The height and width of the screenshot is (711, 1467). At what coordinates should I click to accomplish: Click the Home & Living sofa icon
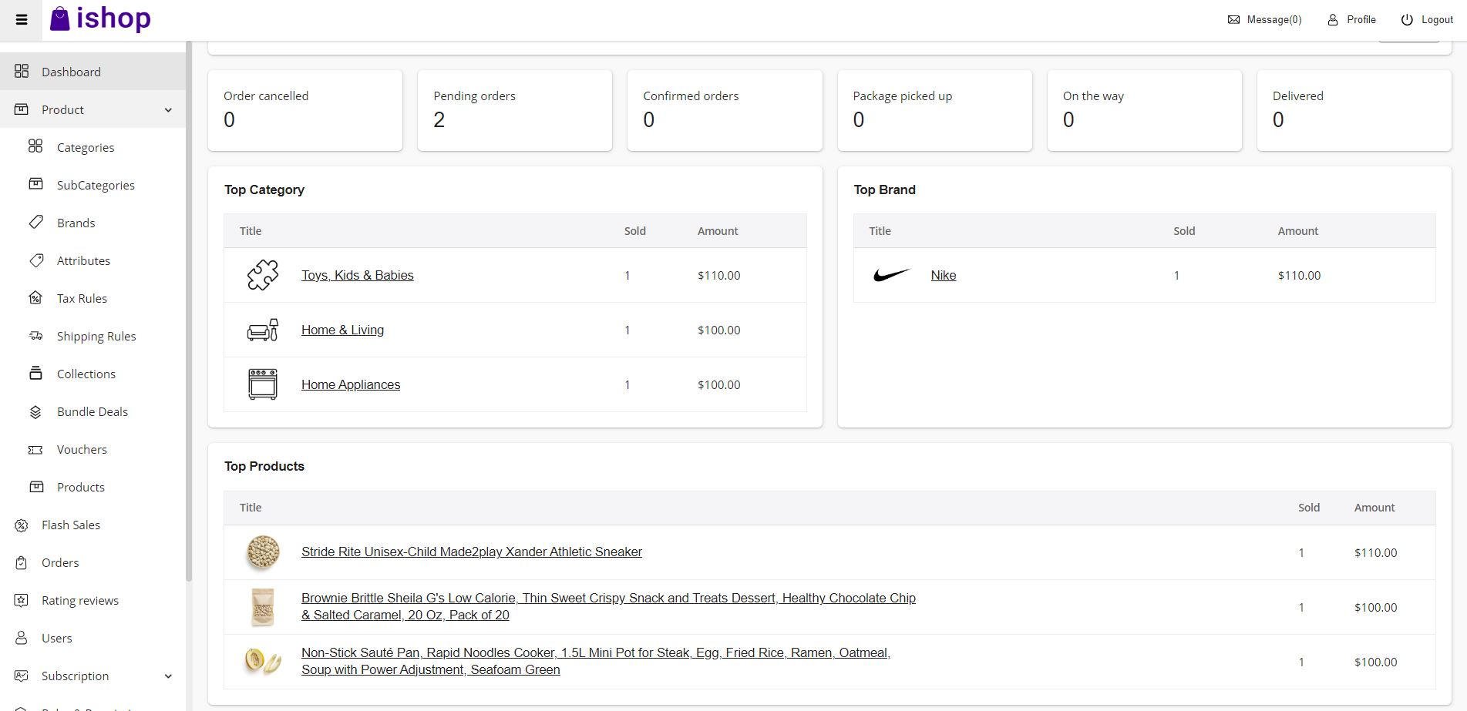(x=263, y=330)
